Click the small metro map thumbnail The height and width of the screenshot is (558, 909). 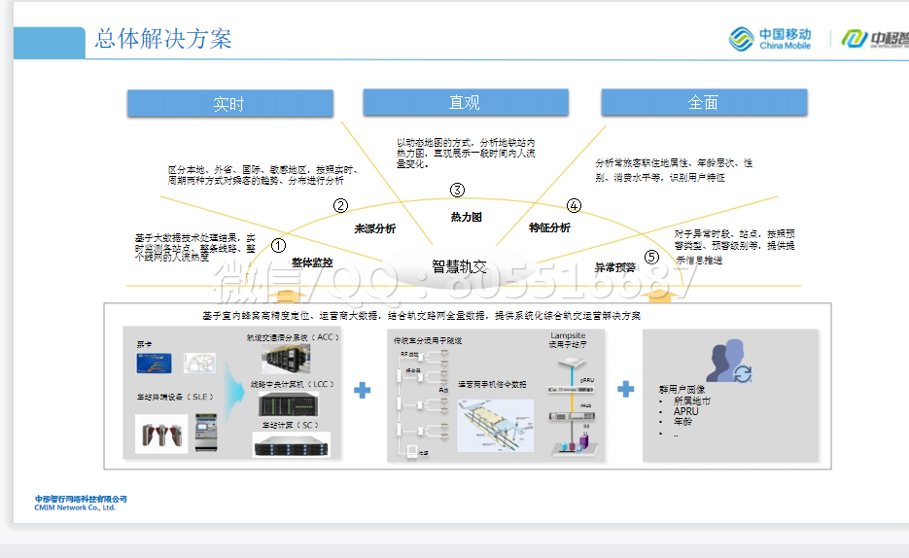(199, 364)
